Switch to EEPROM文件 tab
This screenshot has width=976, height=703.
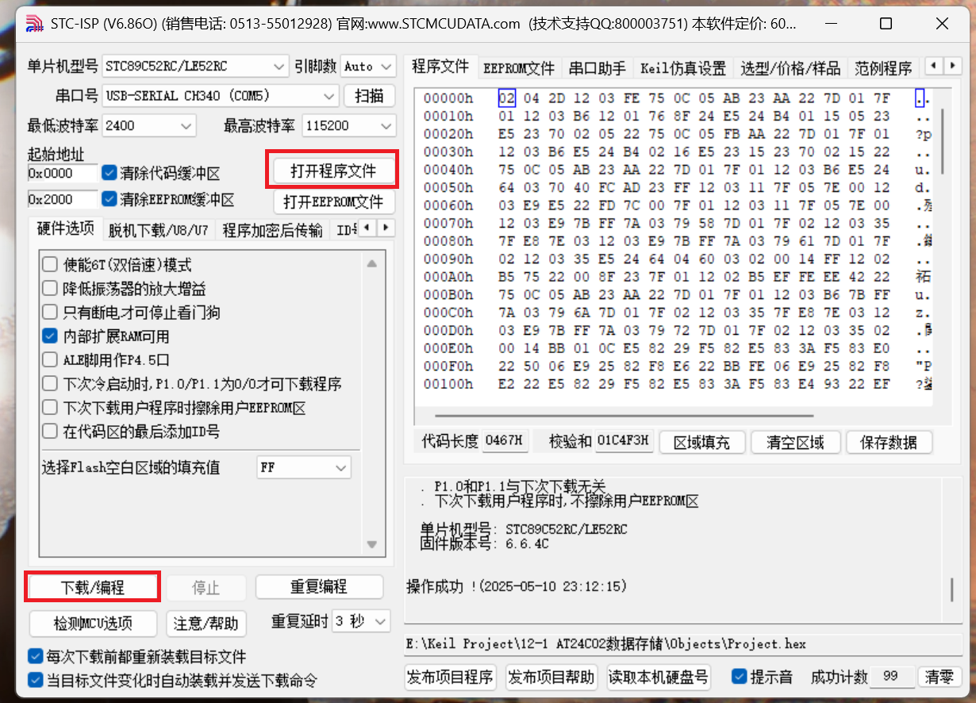[519, 68]
